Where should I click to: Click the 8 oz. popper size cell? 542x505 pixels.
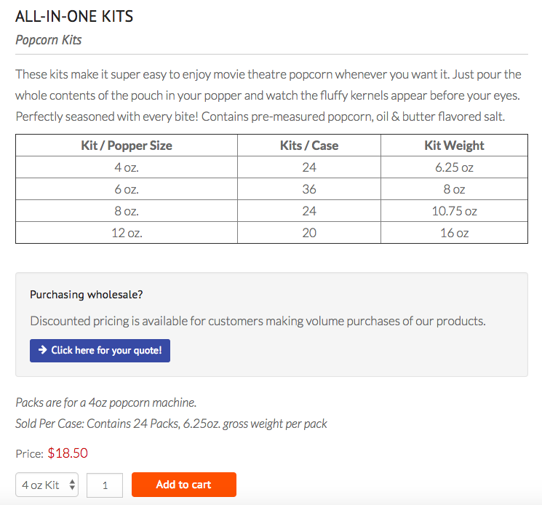tap(127, 211)
